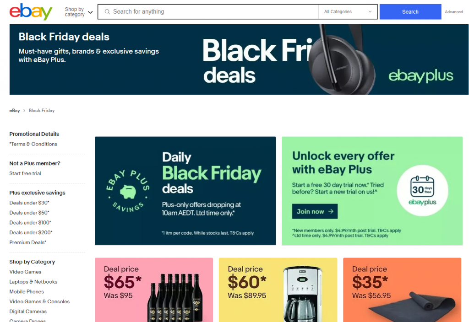Click the Bose headphones banner image
Image resolution: width=469 pixels, height=322 pixels.
click(x=342, y=59)
